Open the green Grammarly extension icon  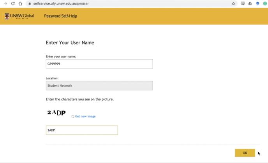[x=264, y=4]
